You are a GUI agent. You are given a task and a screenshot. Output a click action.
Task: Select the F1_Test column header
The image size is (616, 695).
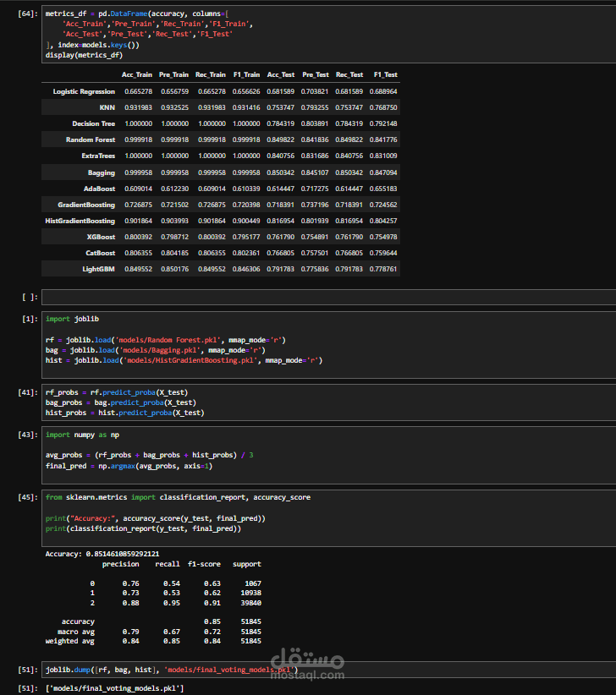[385, 74]
